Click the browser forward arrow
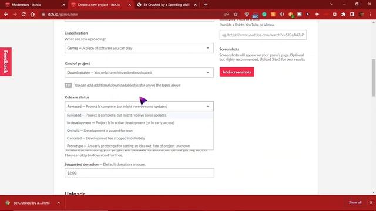The width and height of the screenshot is (376, 211). click(x=15, y=14)
